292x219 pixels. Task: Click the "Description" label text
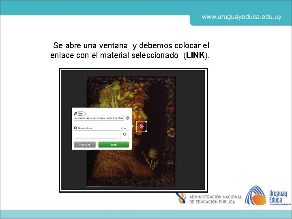coord(84,128)
